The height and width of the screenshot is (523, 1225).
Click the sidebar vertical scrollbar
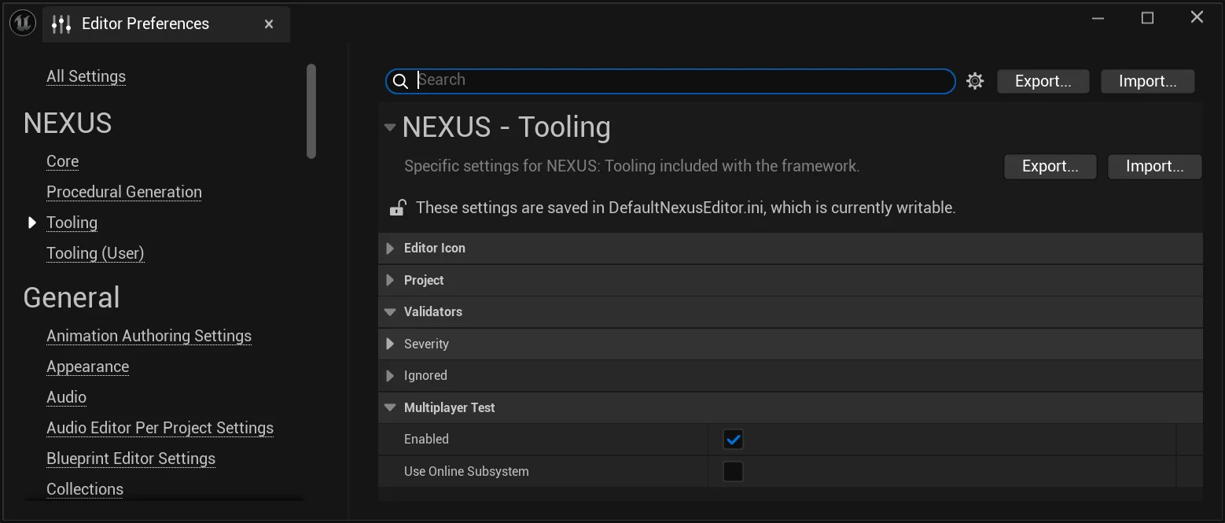pyautogui.click(x=311, y=111)
